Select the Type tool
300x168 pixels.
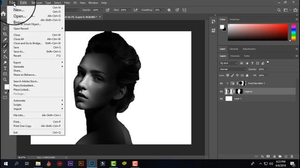5,69
